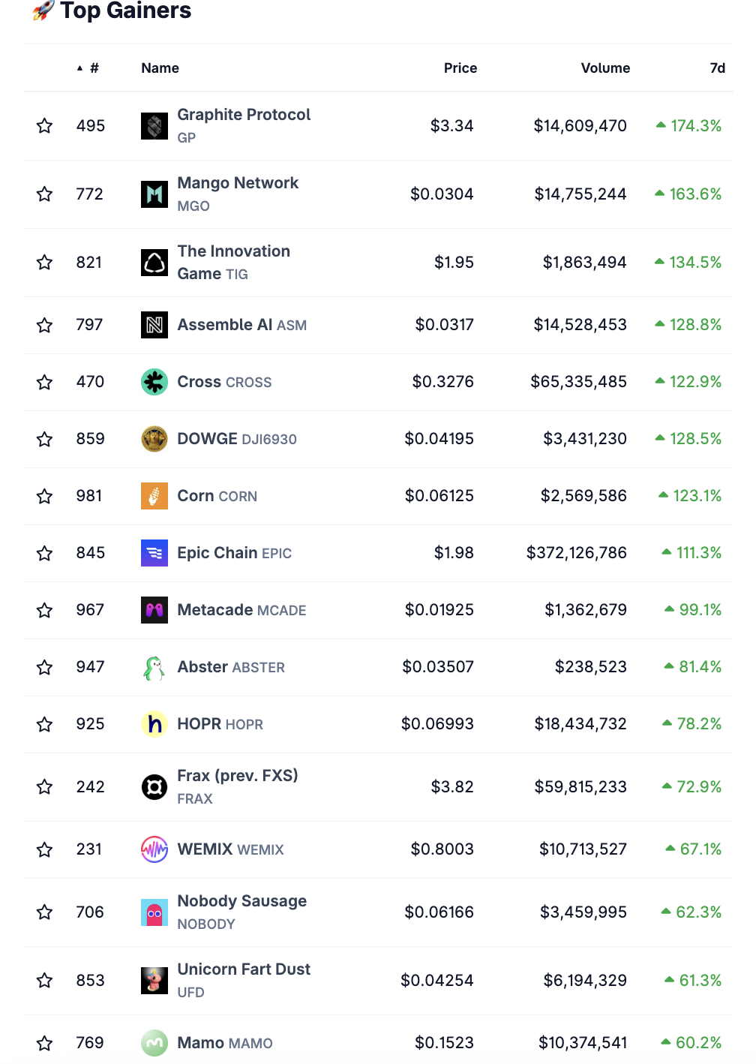This screenshot has height=1064, width=756.
Task: Click the Nobody Sausage pink icon
Action: click(154, 912)
